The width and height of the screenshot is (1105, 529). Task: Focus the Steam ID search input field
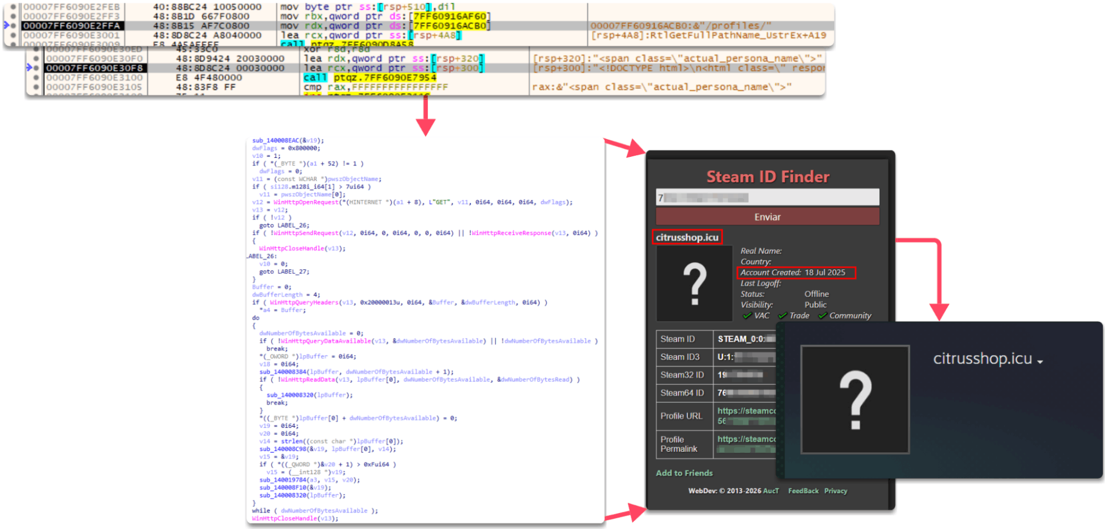pos(768,197)
